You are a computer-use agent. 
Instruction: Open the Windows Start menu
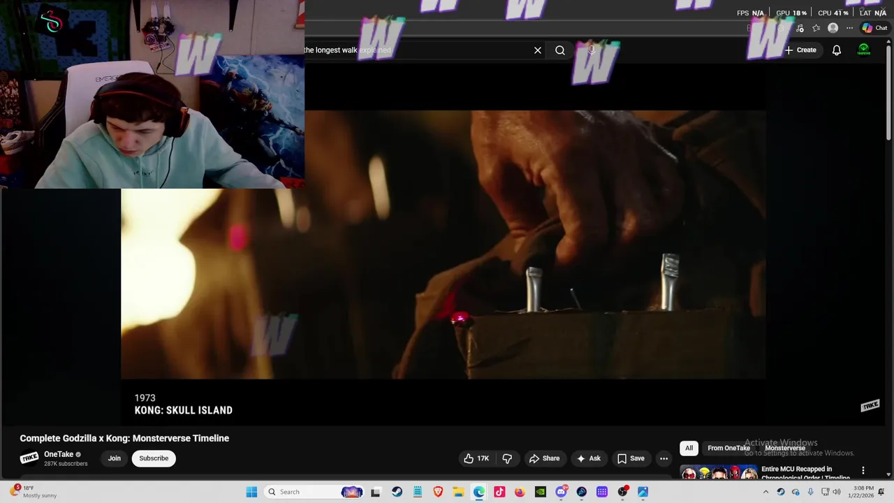click(x=251, y=492)
